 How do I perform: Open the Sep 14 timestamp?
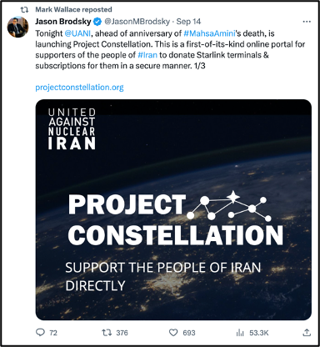188,22
